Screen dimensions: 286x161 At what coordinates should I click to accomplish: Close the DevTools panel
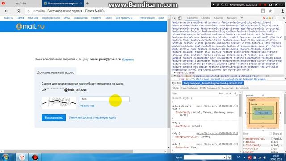point(284,18)
